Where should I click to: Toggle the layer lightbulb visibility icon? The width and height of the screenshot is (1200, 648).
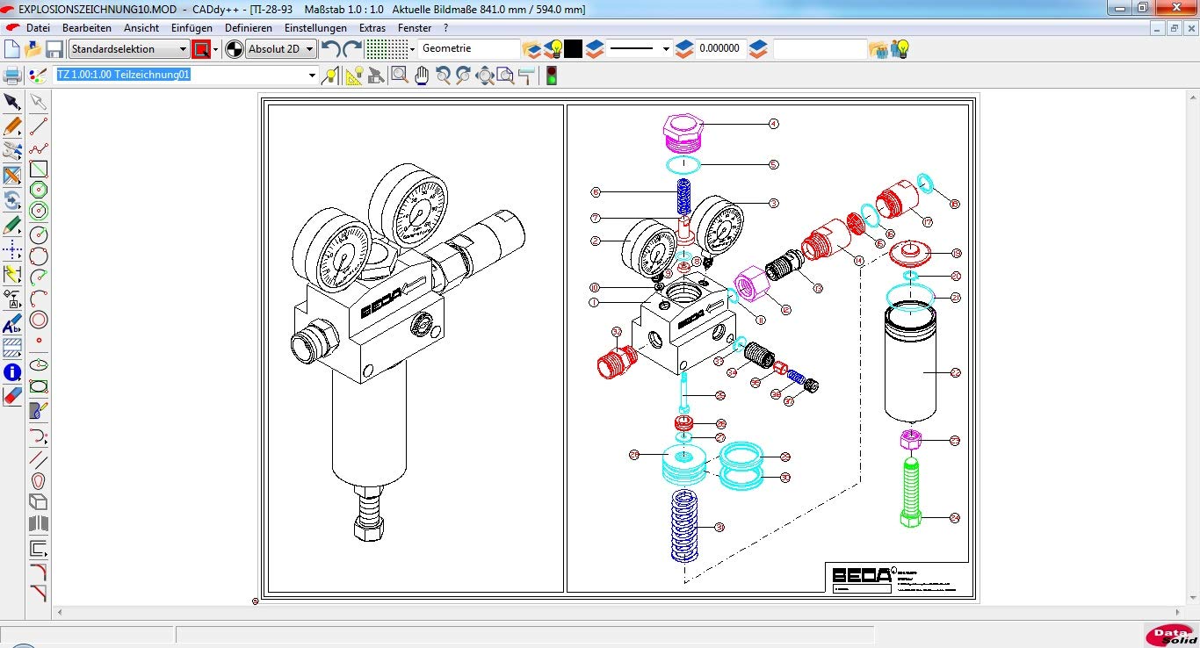[553, 49]
